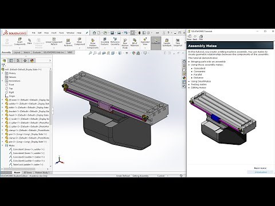275x206 pixels.
Task: Expand the table component node
Action: 2,108
